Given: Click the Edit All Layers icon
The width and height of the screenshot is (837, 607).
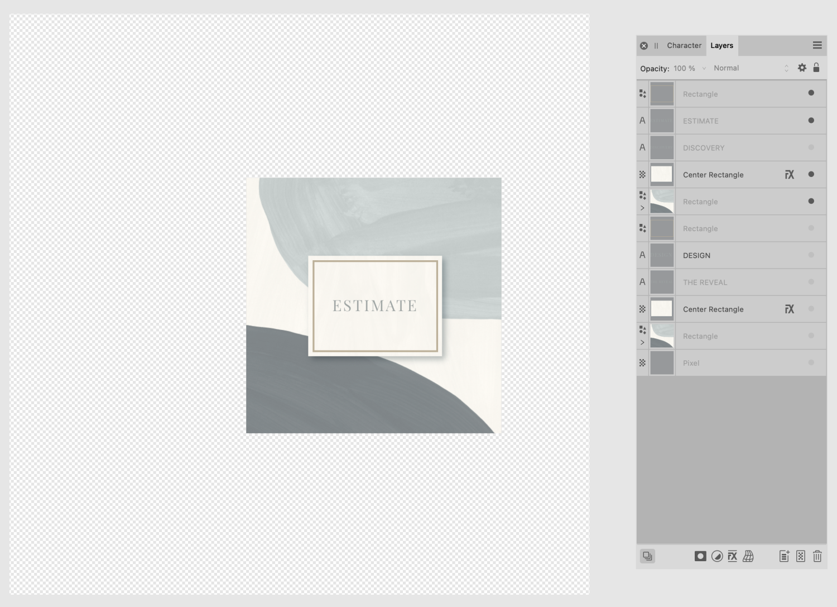Looking at the screenshot, I should [647, 556].
